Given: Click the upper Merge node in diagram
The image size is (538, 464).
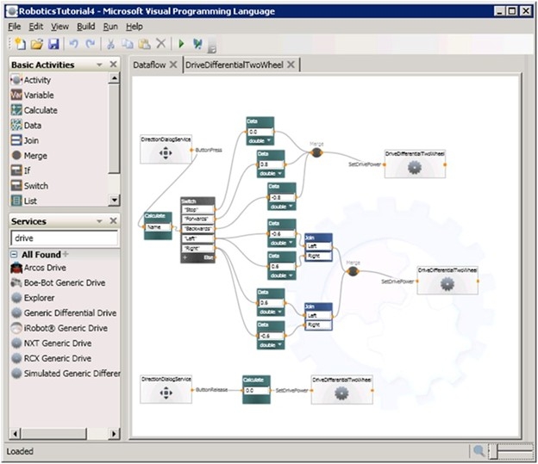Looking at the screenshot, I should [x=316, y=152].
